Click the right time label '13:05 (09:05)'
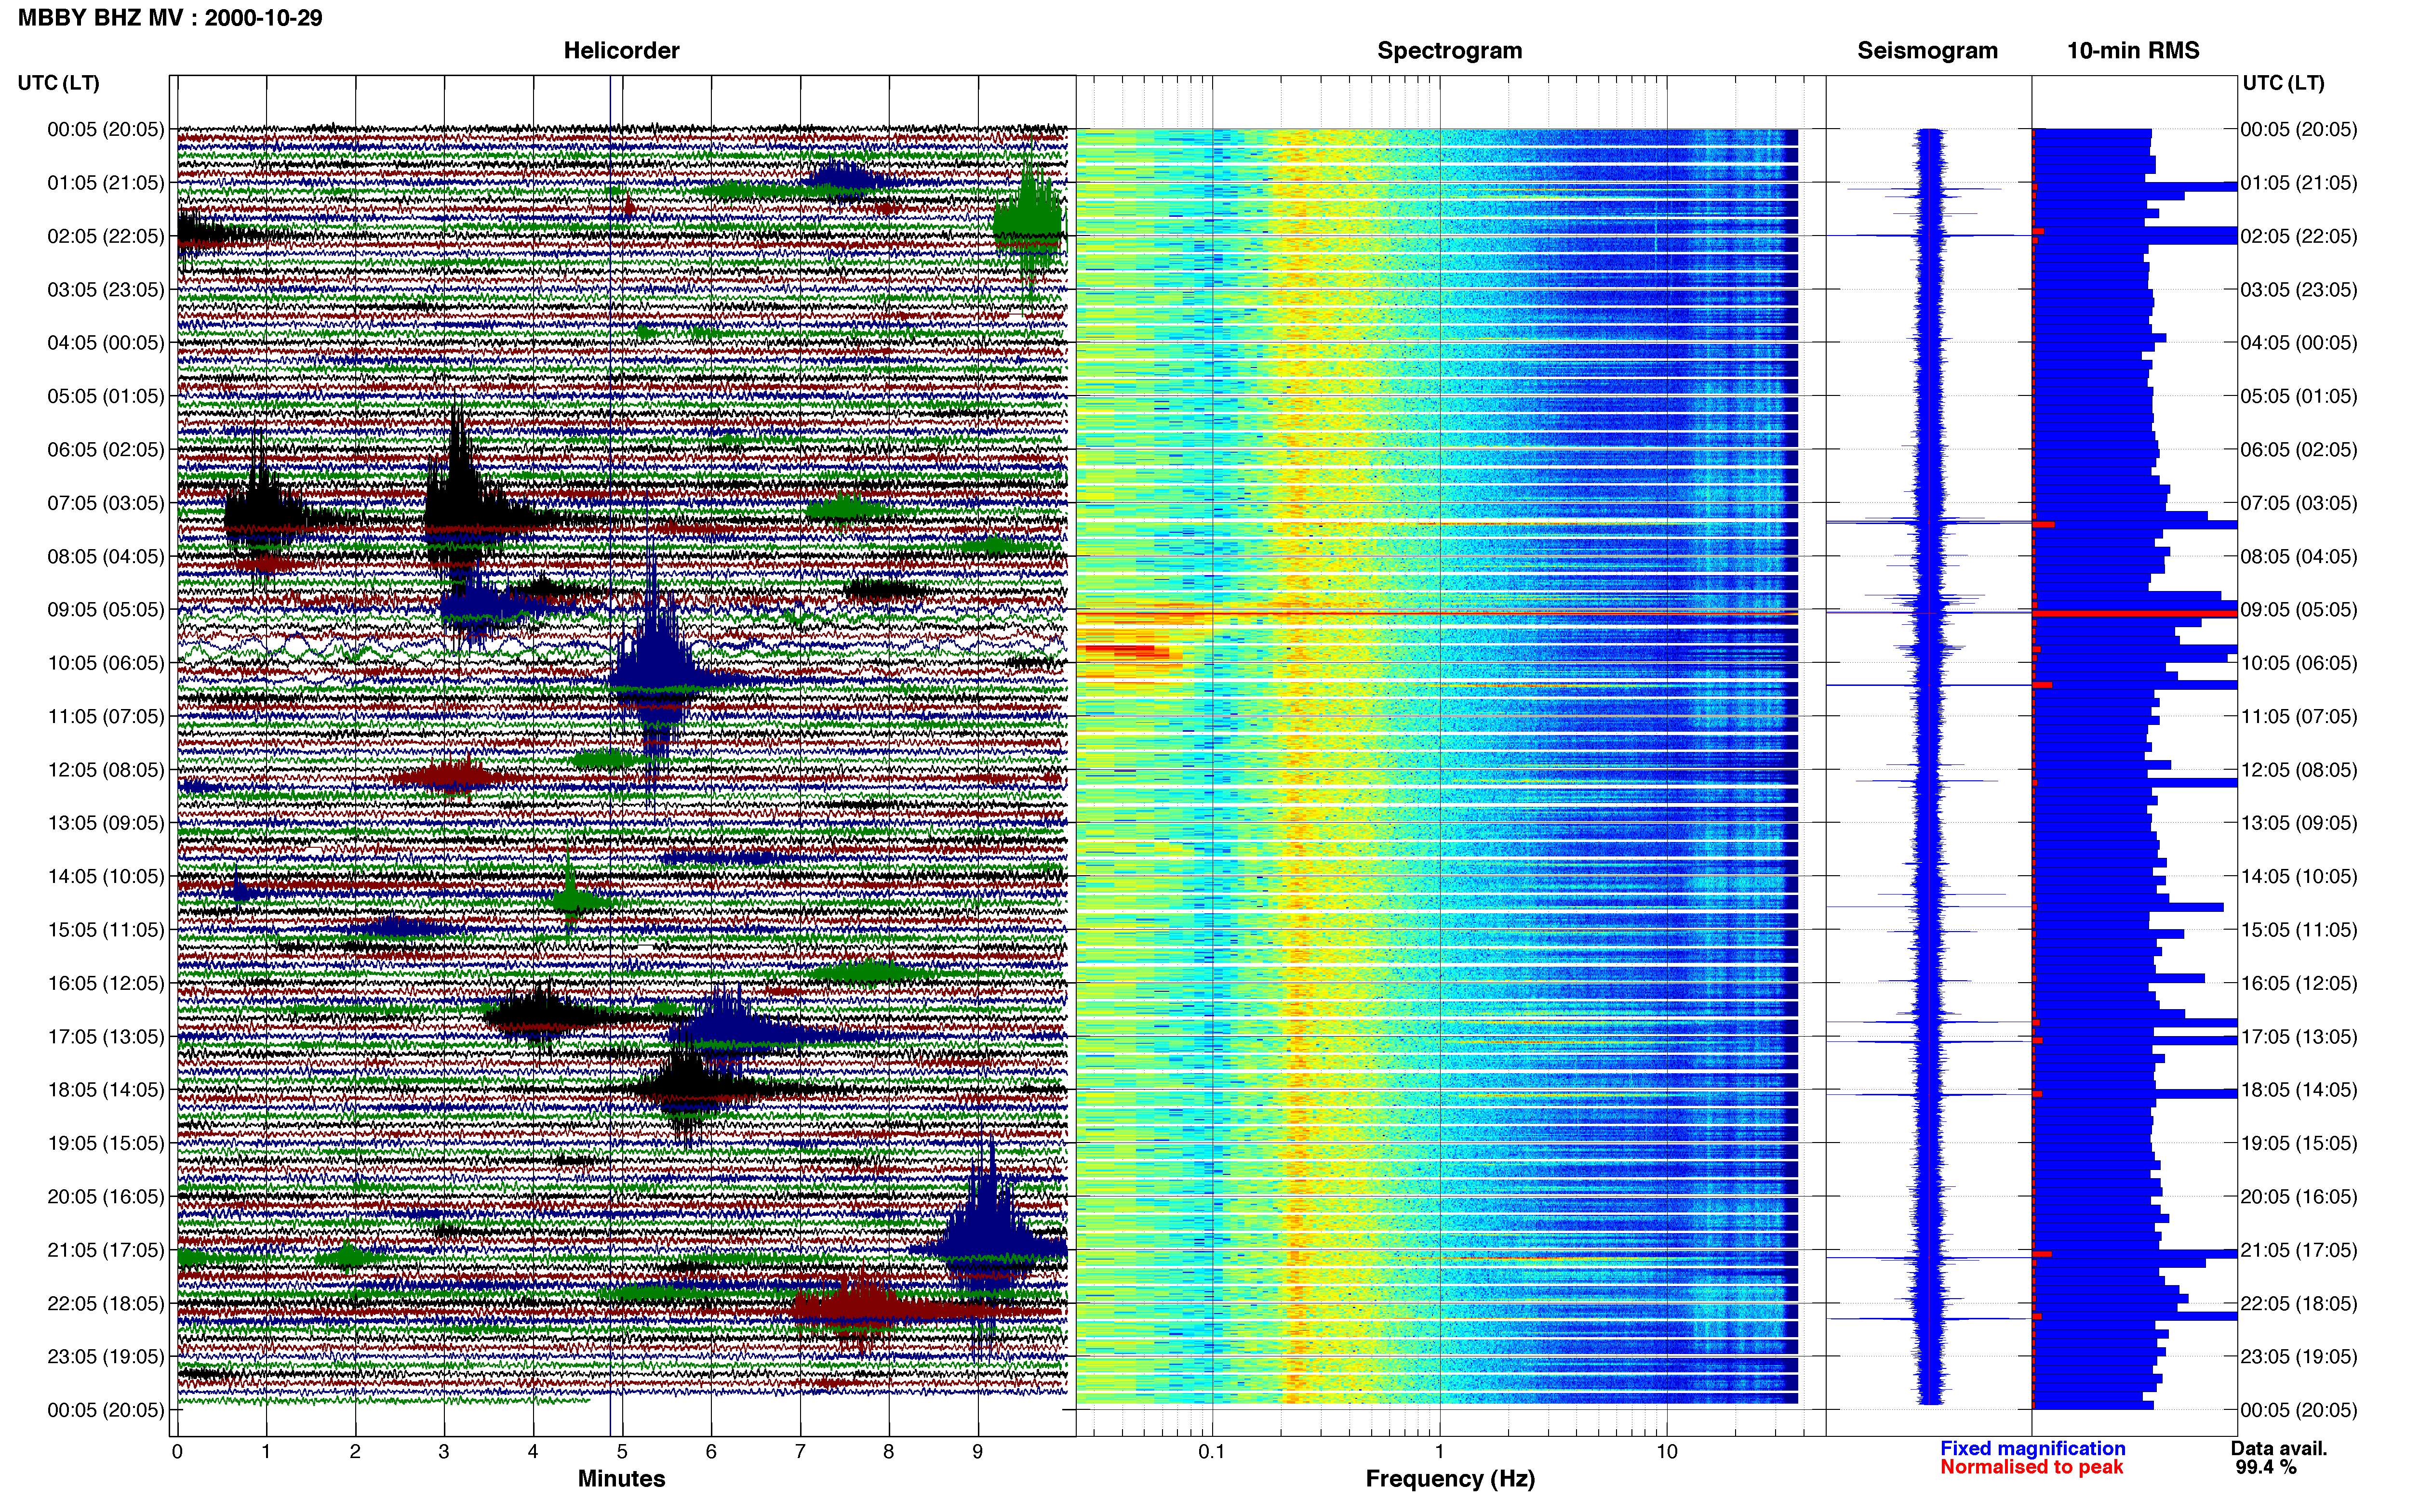This screenshot has width=2419, height=1512. click(2299, 823)
